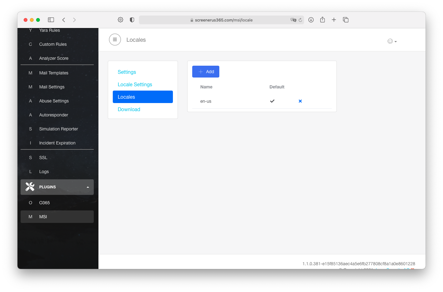Open Safari's privacy shield icon
This screenshot has width=443, height=292.
pyautogui.click(x=132, y=20)
